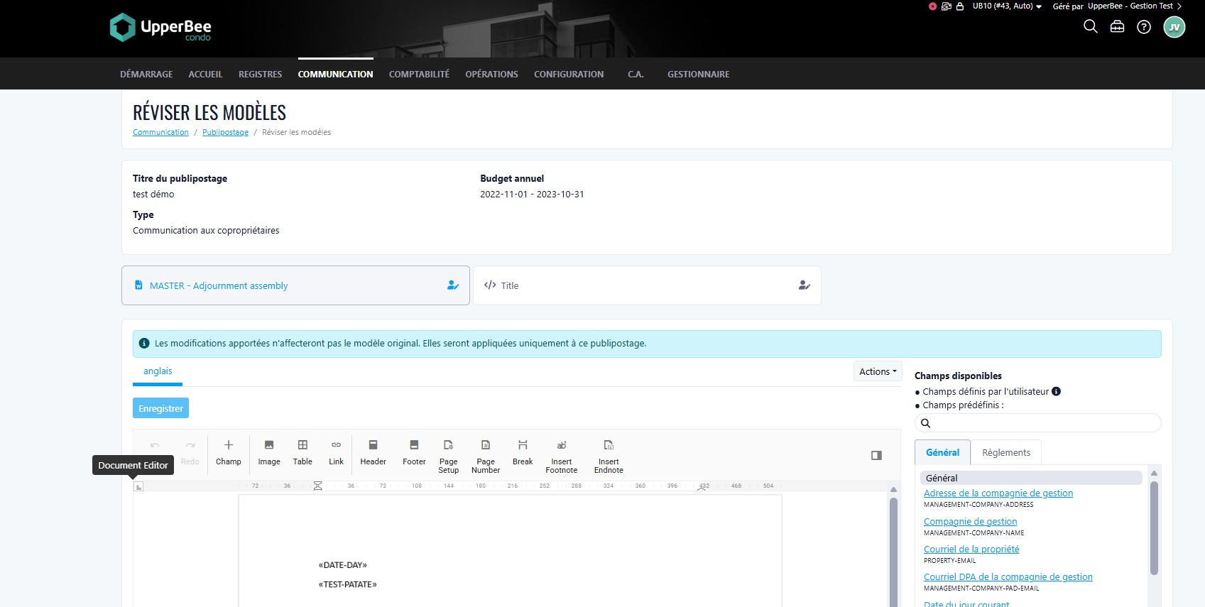Click the Header tool in the editor
The width and height of the screenshot is (1205, 607).
(373, 452)
